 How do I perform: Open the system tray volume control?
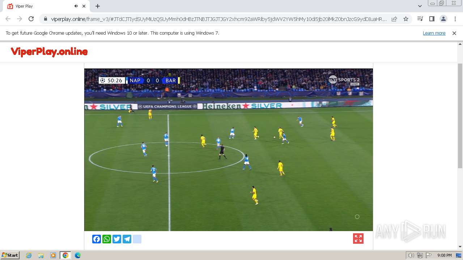pyautogui.click(x=411, y=255)
